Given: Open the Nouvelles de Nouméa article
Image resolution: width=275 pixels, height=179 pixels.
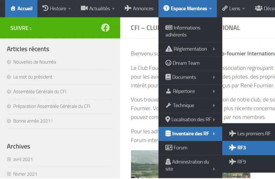Looking at the screenshot, I should click(x=34, y=62).
